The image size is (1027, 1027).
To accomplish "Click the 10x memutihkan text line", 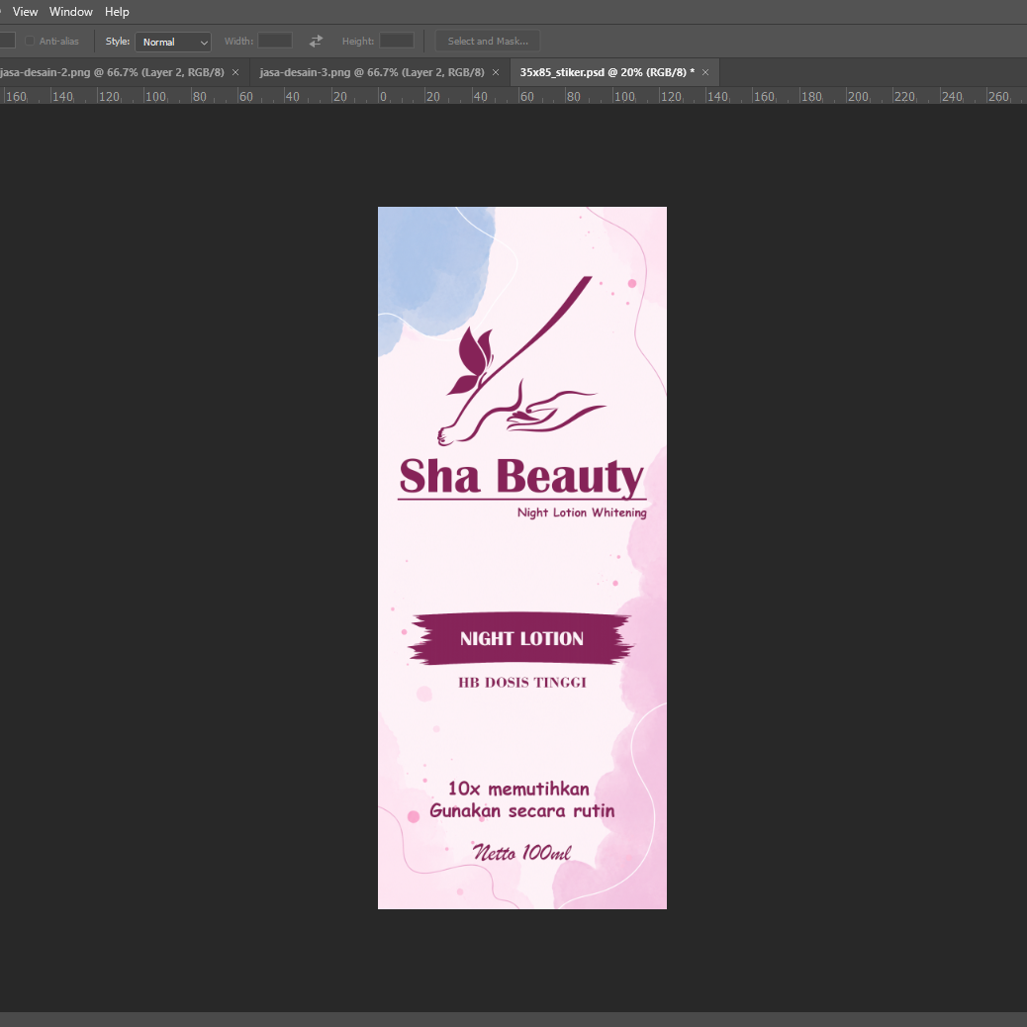I will 518,789.
